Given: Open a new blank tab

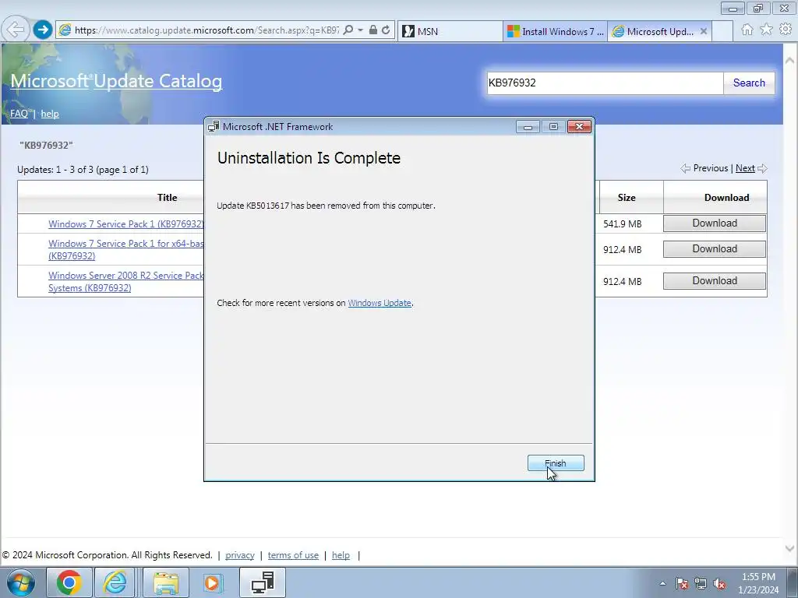Looking at the screenshot, I should click(722, 31).
